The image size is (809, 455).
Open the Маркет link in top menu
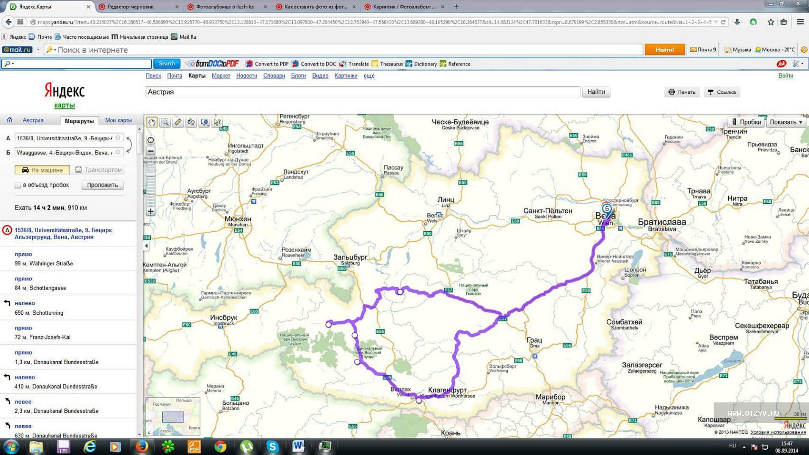221,76
